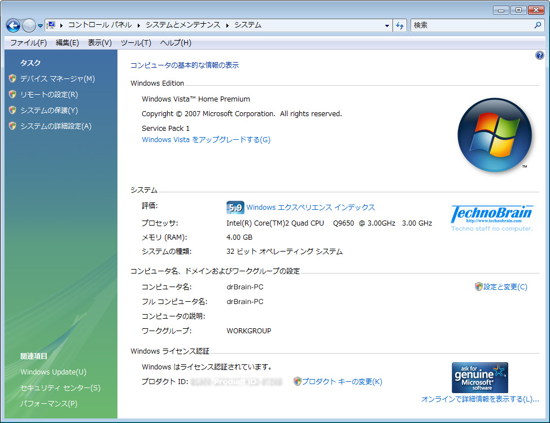Select システム in the address breadcrumb
550x423 pixels.
pyautogui.click(x=248, y=25)
